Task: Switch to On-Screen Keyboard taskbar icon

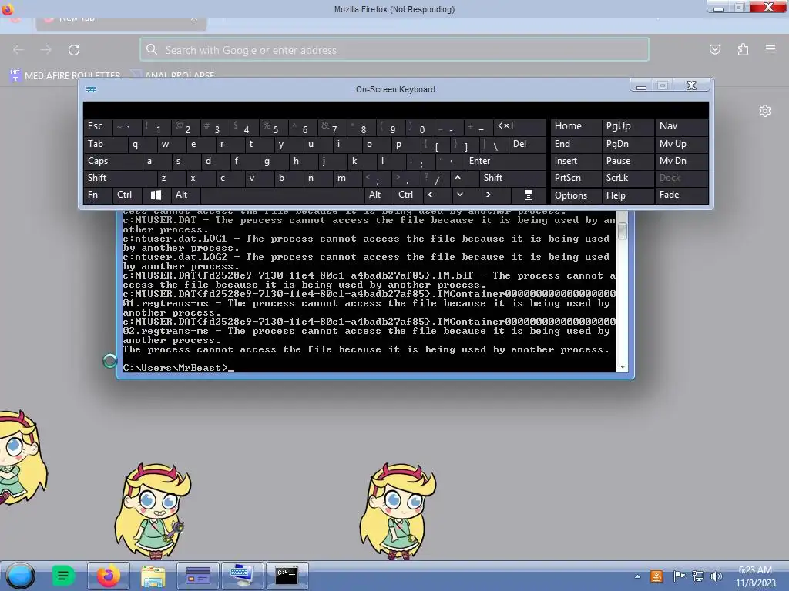Action: coord(243,576)
